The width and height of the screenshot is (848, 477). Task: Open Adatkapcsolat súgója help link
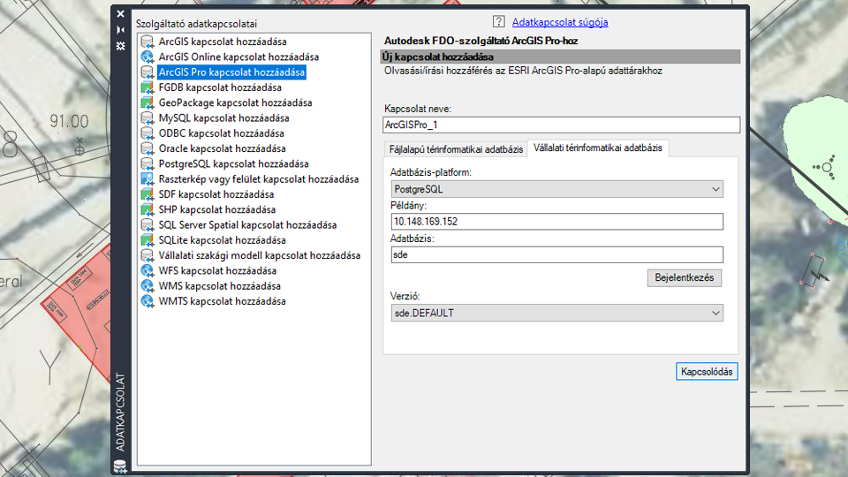coord(560,22)
